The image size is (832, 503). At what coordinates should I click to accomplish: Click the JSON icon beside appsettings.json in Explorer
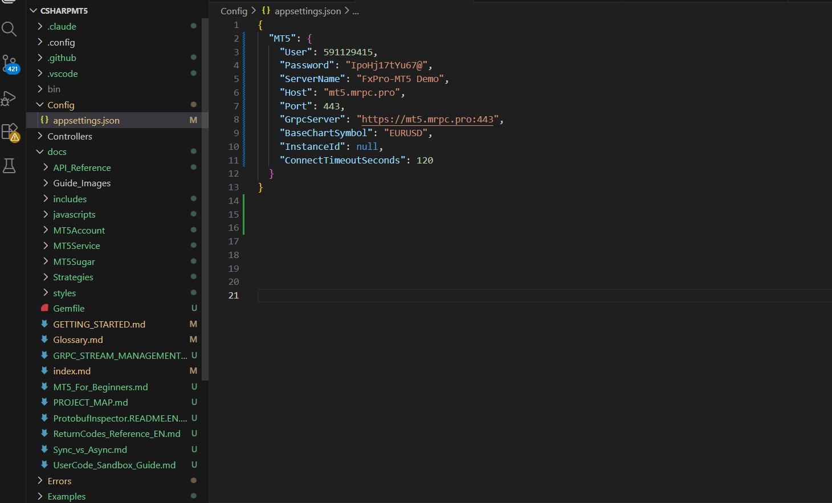[44, 120]
